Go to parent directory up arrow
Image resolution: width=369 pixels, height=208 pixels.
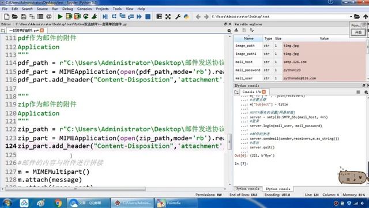click(365, 17)
